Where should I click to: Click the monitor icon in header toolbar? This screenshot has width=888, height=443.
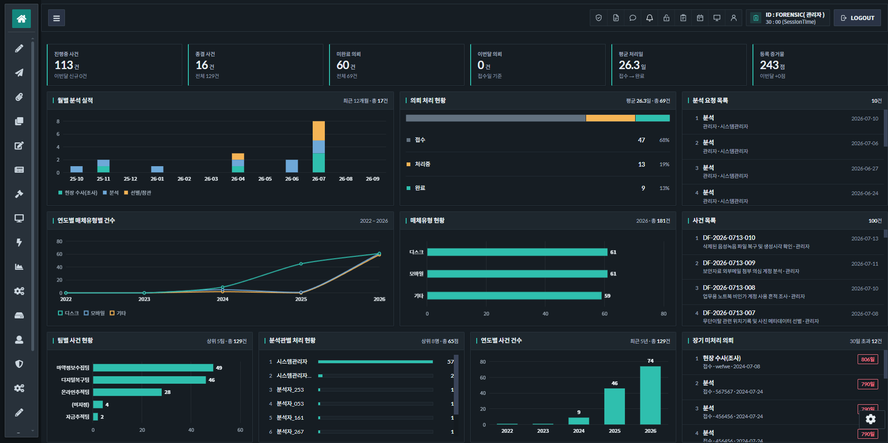[717, 18]
